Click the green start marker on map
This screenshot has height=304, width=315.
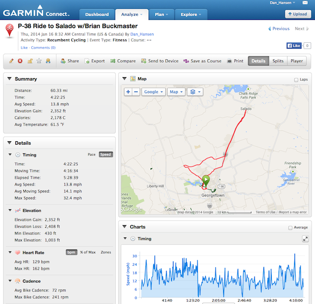tap(206, 180)
